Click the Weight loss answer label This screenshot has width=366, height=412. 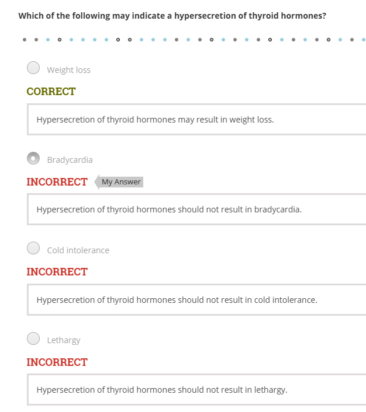(x=69, y=70)
